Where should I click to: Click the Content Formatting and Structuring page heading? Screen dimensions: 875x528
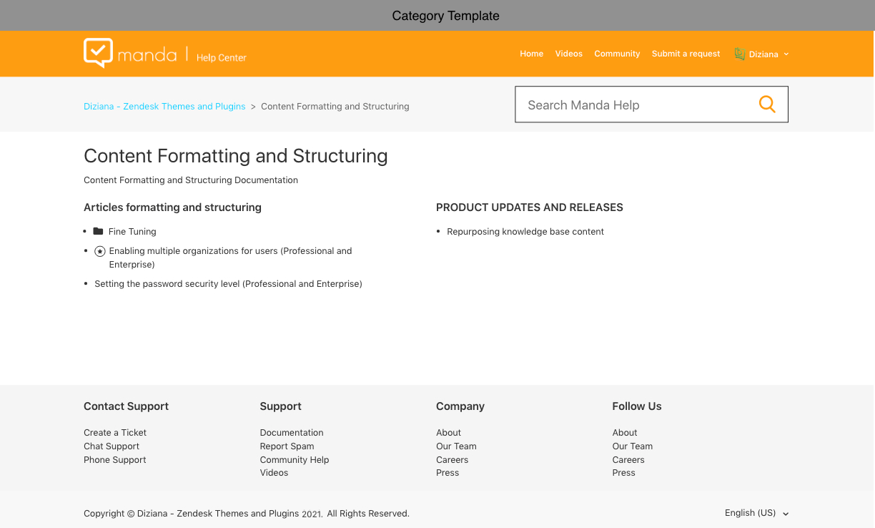pos(236,156)
